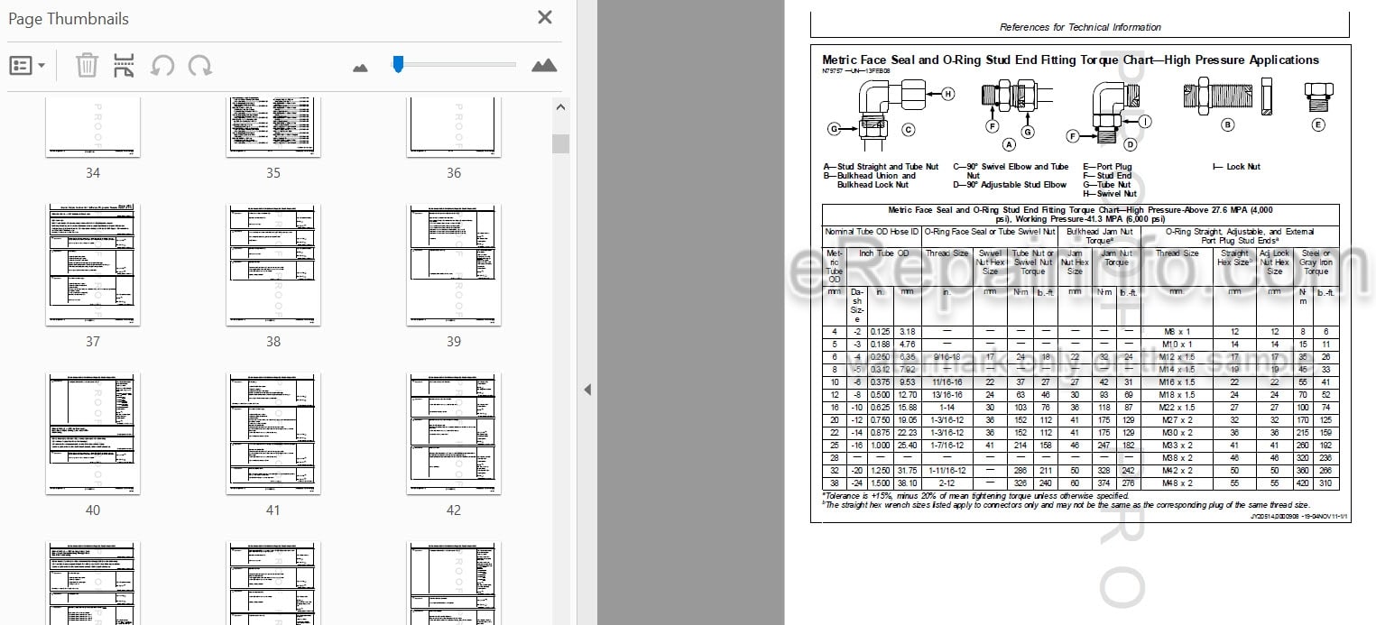Rotate pages counterclockwise
1376x625 pixels.
pos(162,65)
